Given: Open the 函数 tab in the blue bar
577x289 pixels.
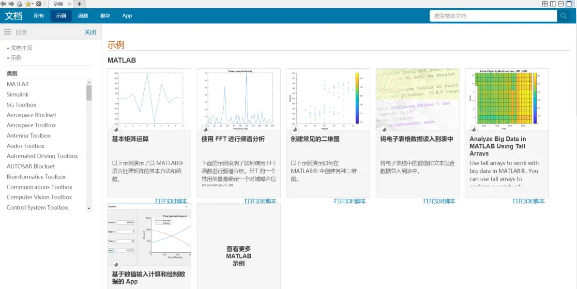Looking at the screenshot, I should click(83, 16).
